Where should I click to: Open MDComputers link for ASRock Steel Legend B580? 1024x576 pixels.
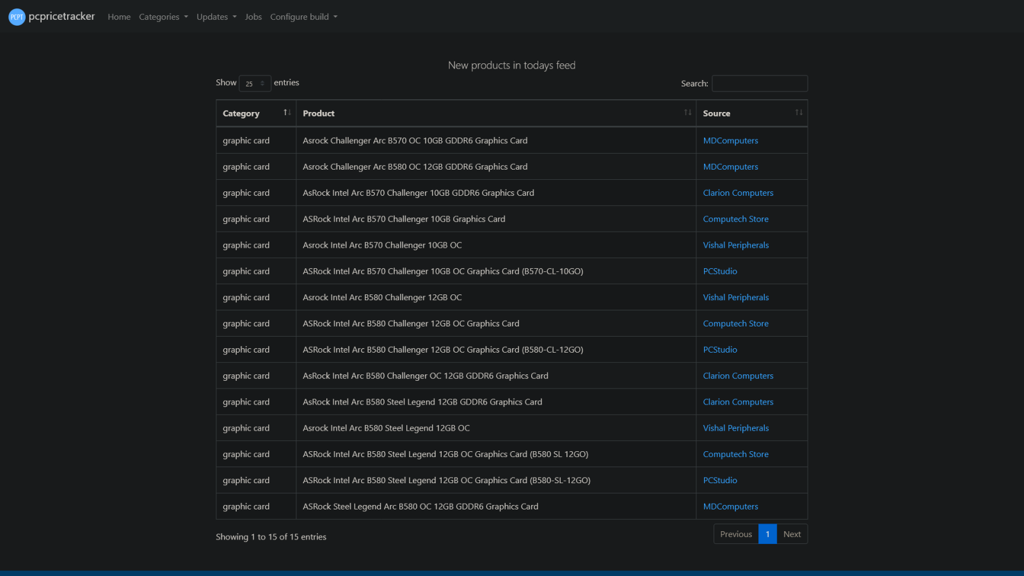point(730,506)
